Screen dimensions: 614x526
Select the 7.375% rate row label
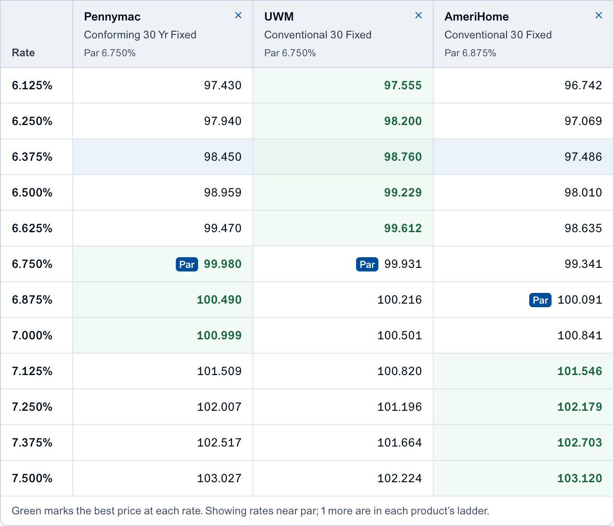(32, 443)
